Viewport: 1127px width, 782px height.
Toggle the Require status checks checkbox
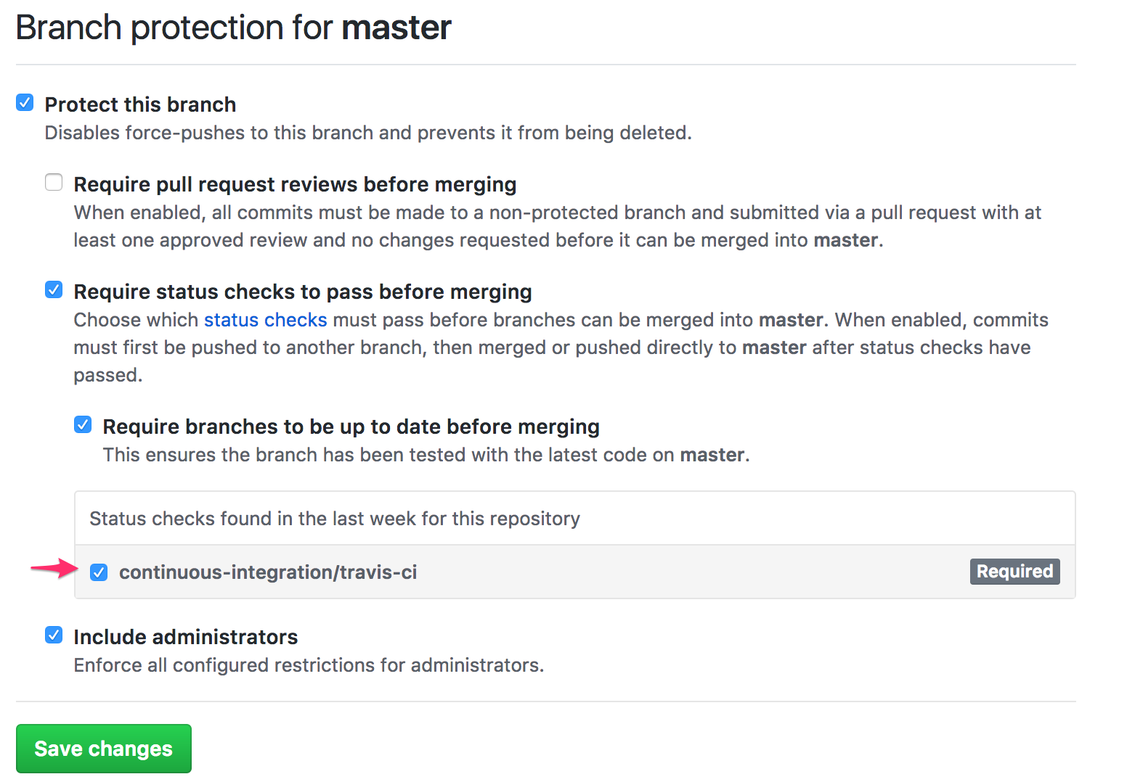coord(54,290)
